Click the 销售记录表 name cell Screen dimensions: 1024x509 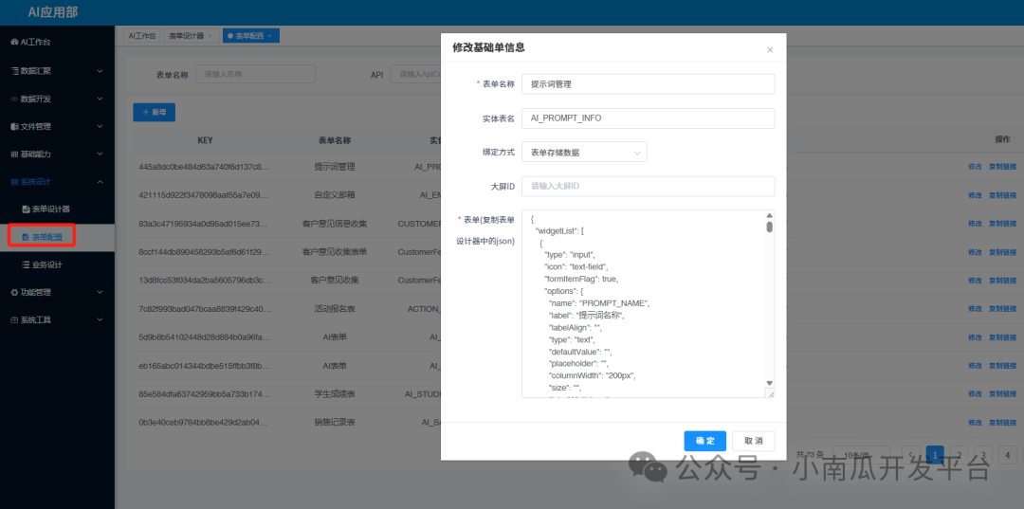tap(335, 422)
